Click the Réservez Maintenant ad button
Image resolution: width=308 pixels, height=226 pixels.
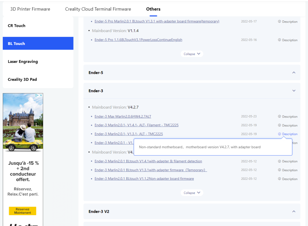click(22, 211)
